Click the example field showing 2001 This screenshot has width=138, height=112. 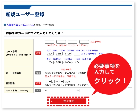50,54
